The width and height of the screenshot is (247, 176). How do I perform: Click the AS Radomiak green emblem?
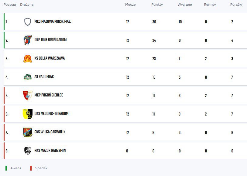28,77
